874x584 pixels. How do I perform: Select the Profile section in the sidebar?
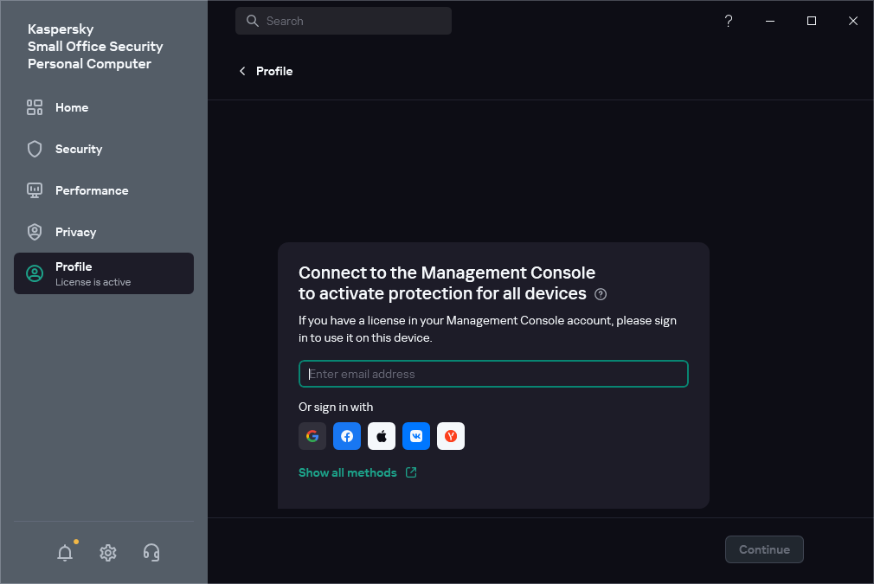[103, 273]
